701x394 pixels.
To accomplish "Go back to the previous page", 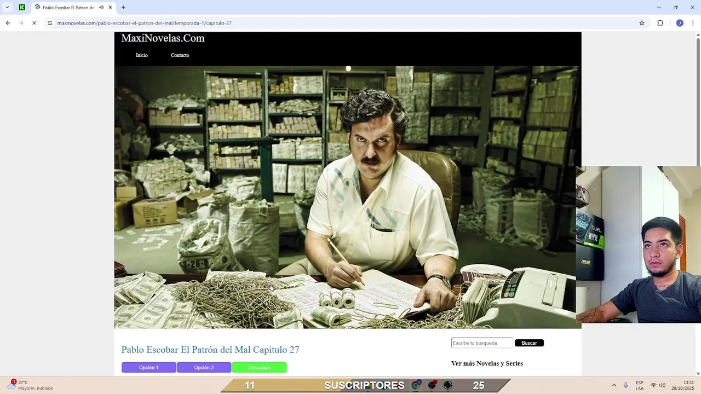I will [x=8, y=23].
